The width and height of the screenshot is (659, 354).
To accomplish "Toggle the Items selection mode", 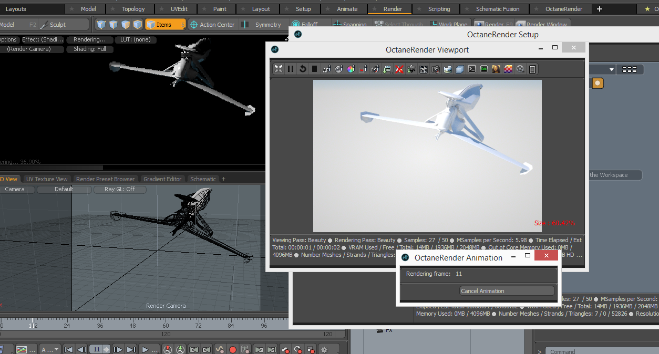I will pyautogui.click(x=165, y=25).
